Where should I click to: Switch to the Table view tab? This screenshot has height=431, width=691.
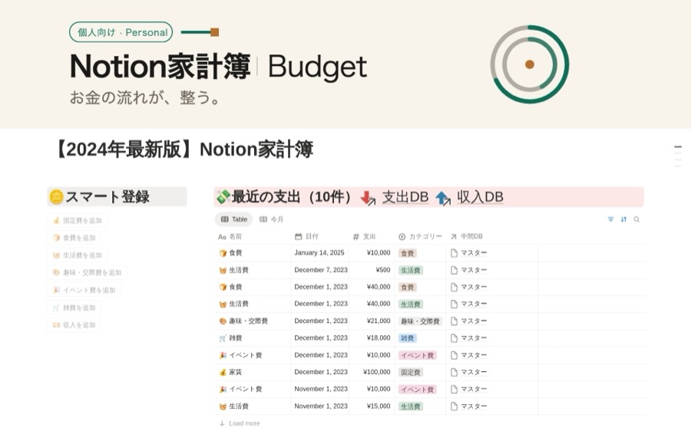coord(234,219)
